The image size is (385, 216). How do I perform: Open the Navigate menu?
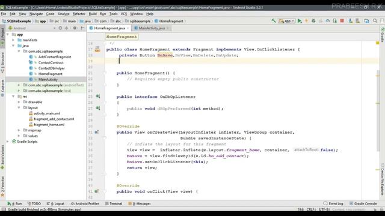(x=36, y=14)
